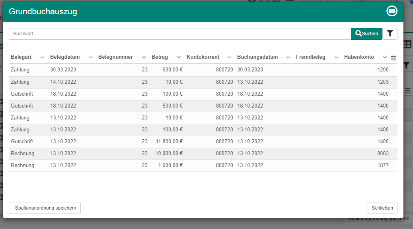The image size is (413, 229).
Task: Open the Habenkonto column dropdown arrow
Action: (384, 57)
